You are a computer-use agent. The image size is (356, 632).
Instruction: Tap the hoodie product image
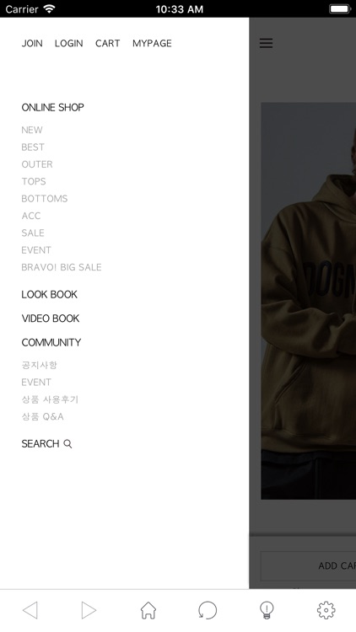coord(309,301)
